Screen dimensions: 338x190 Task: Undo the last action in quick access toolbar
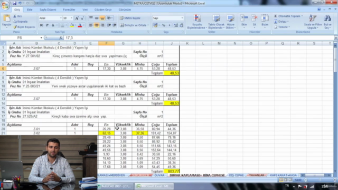pyautogui.click(x=20, y=3)
